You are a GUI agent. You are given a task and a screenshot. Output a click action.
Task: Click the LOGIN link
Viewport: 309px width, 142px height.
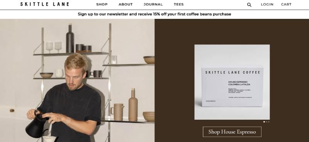pyautogui.click(x=267, y=4)
